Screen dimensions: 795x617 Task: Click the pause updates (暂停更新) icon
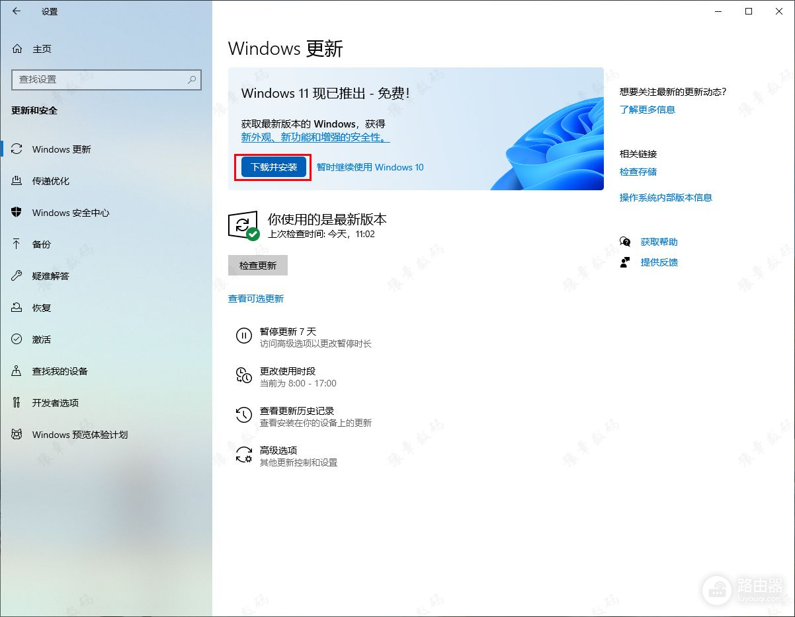(244, 336)
